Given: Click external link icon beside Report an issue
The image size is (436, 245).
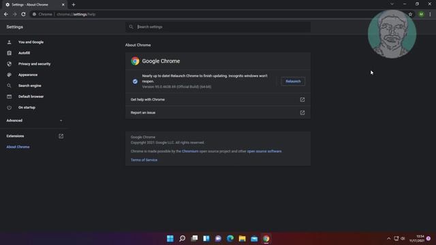Looking at the screenshot, I should [302, 112].
